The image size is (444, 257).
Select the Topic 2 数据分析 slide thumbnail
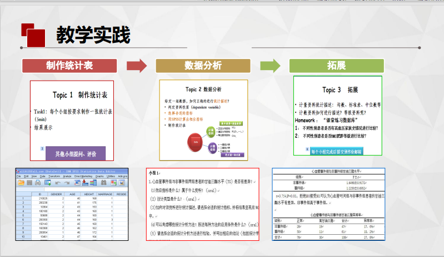coord(203,120)
